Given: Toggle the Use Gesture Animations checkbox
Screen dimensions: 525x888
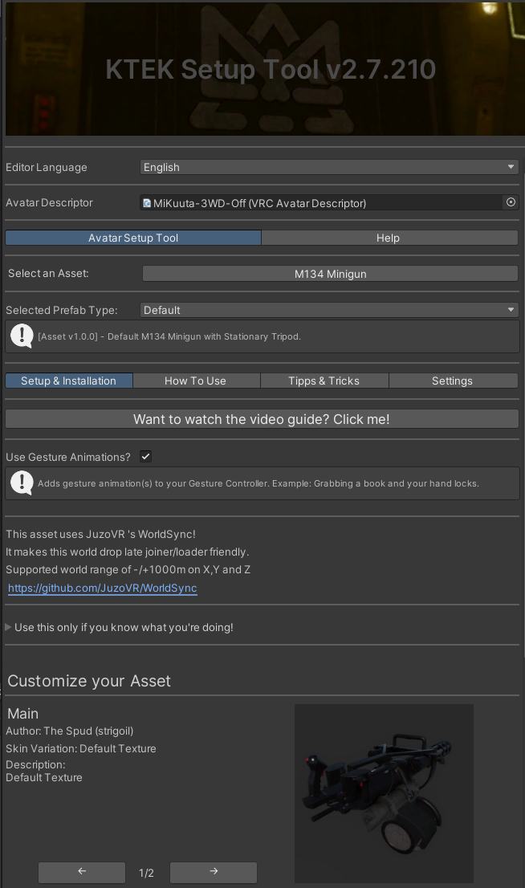Looking at the screenshot, I should [x=145, y=457].
